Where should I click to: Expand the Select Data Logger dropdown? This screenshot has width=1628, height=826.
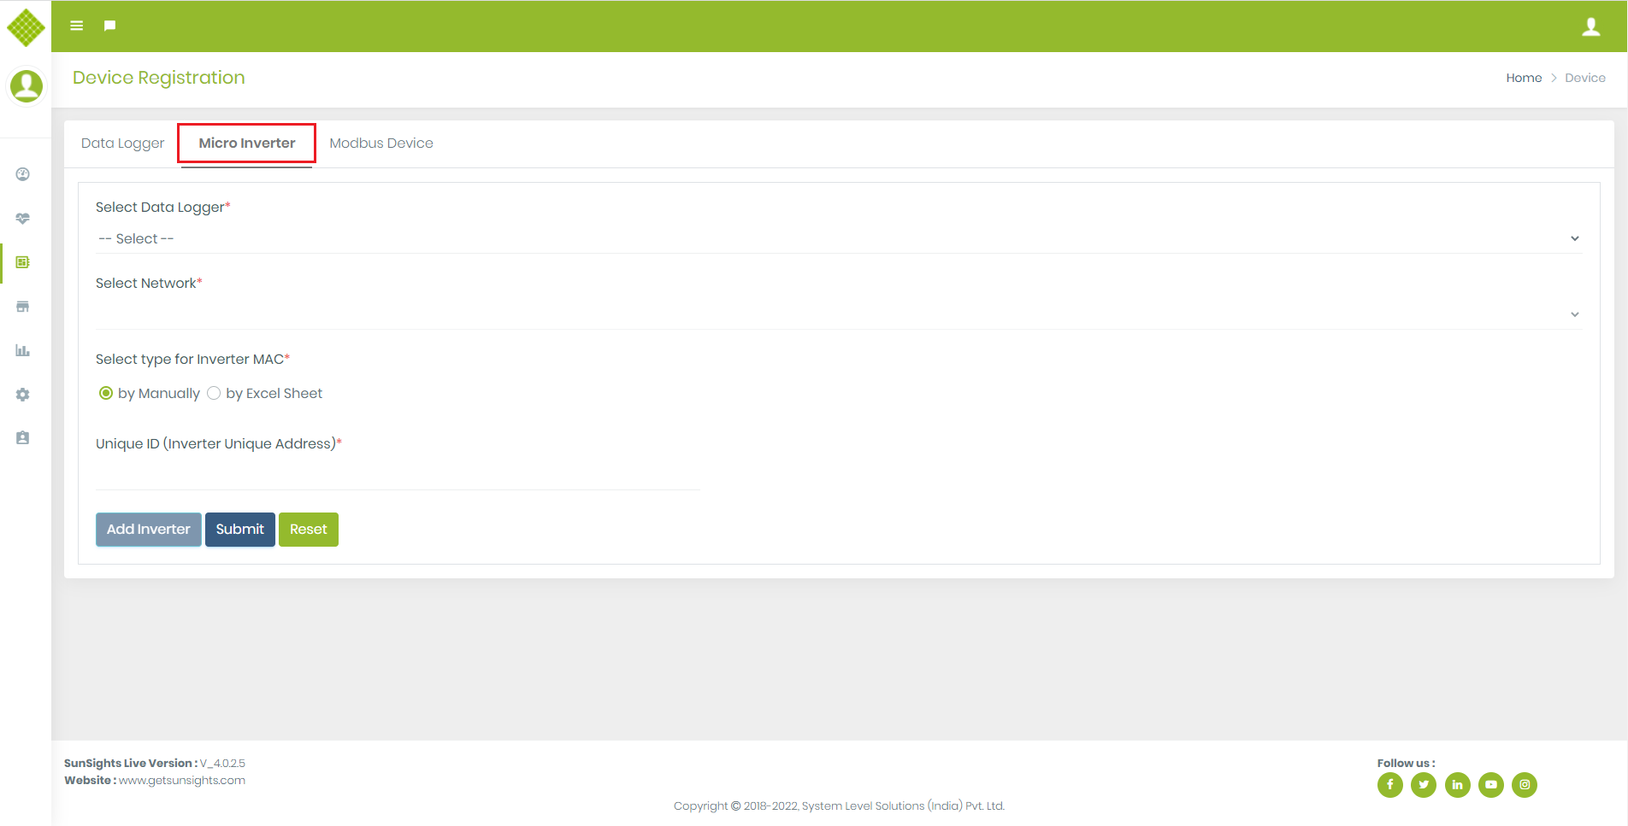coord(838,239)
